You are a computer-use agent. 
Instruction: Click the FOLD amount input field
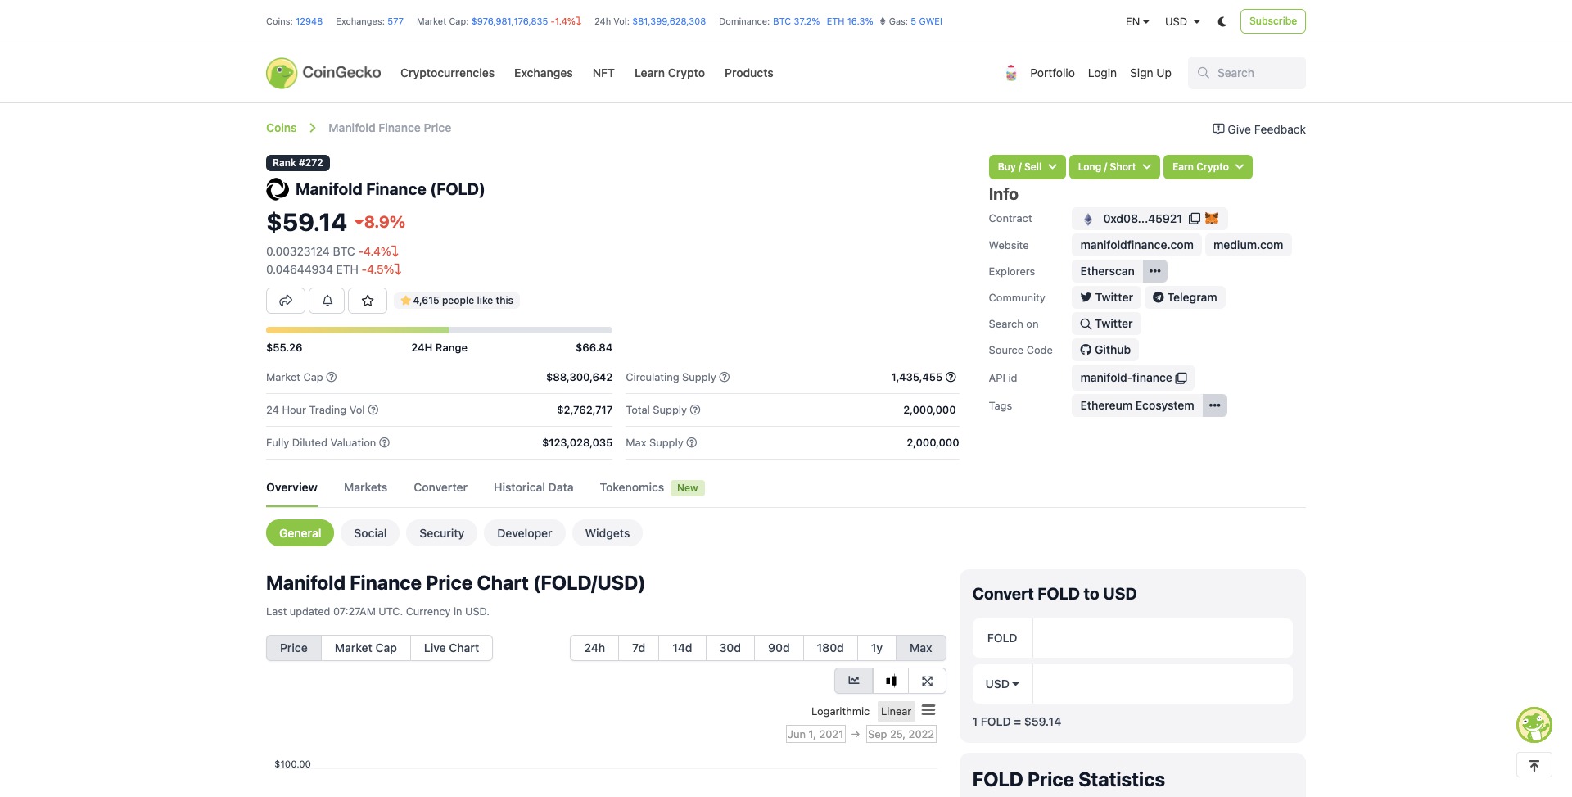coord(1163,638)
